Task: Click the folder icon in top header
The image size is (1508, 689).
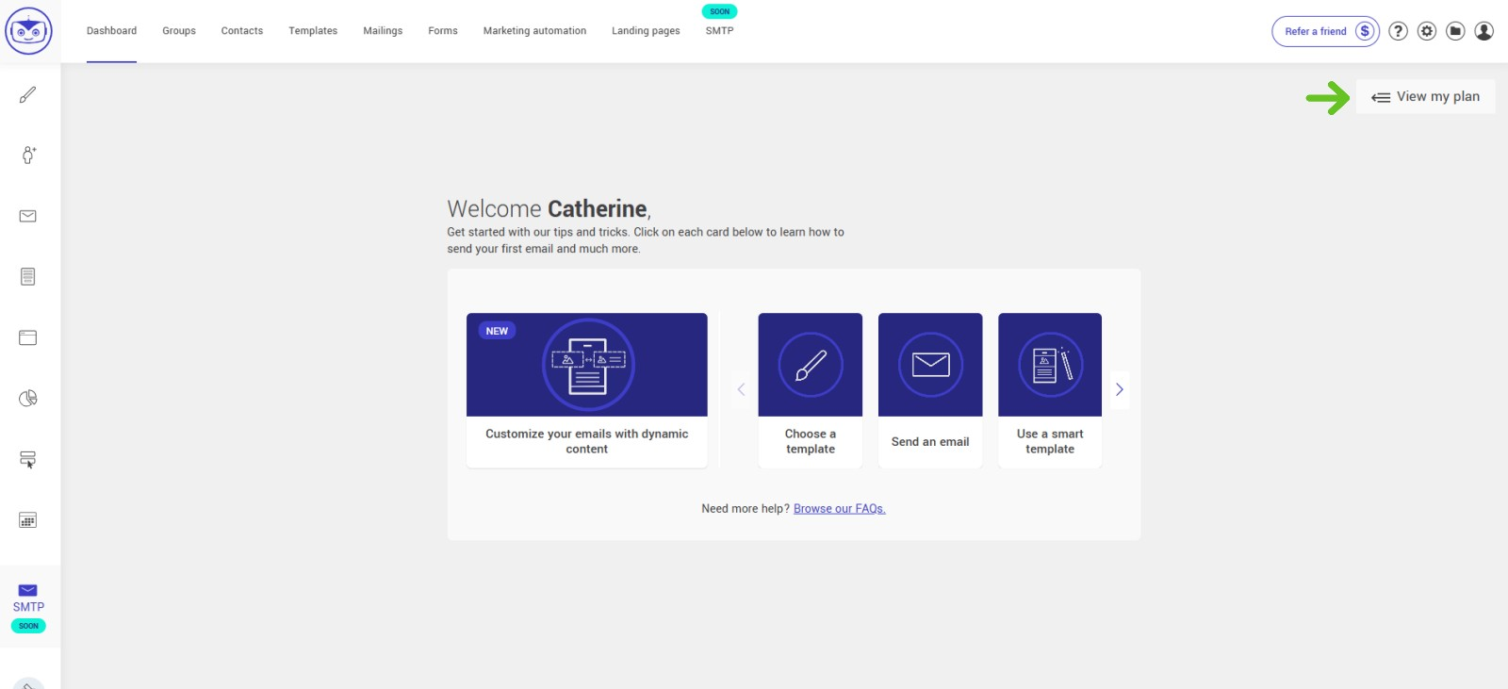Action: pyautogui.click(x=1455, y=31)
